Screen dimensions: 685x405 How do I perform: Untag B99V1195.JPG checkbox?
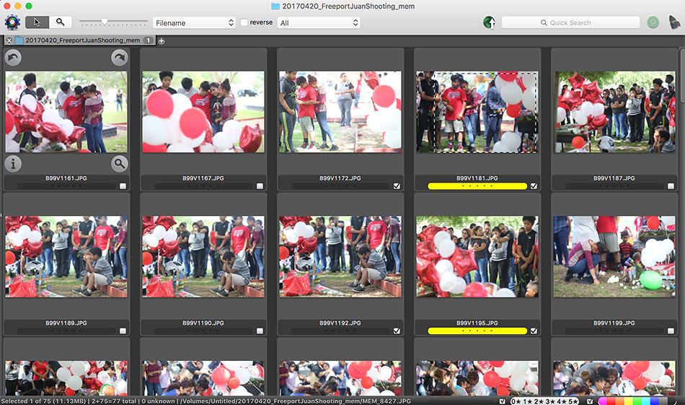click(x=534, y=331)
